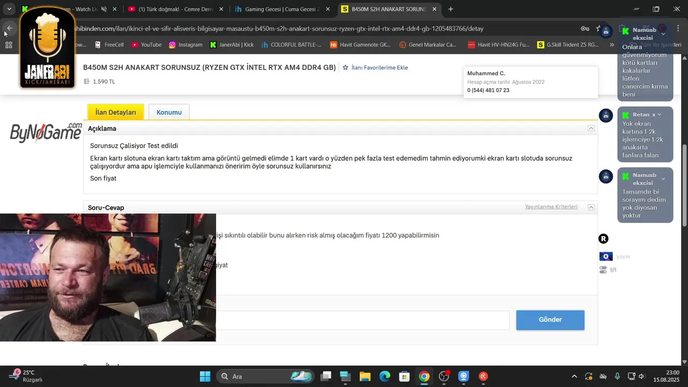Open the tab search dropdown arrow

point(9,9)
